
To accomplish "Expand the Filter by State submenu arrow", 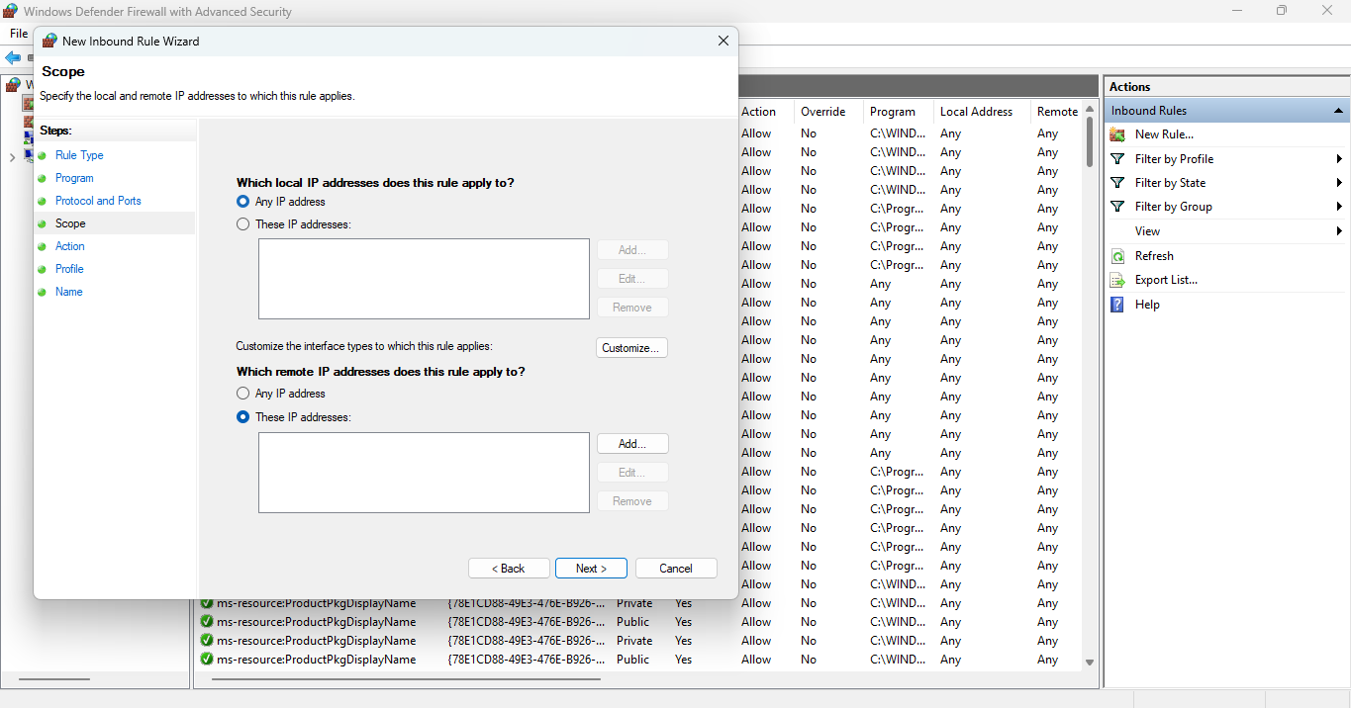I will point(1339,183).
